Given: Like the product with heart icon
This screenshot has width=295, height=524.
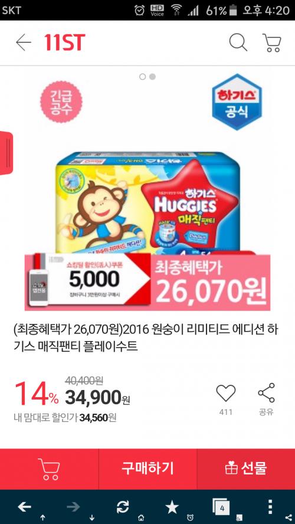Looking at the screenshot, I should (226, 393).
